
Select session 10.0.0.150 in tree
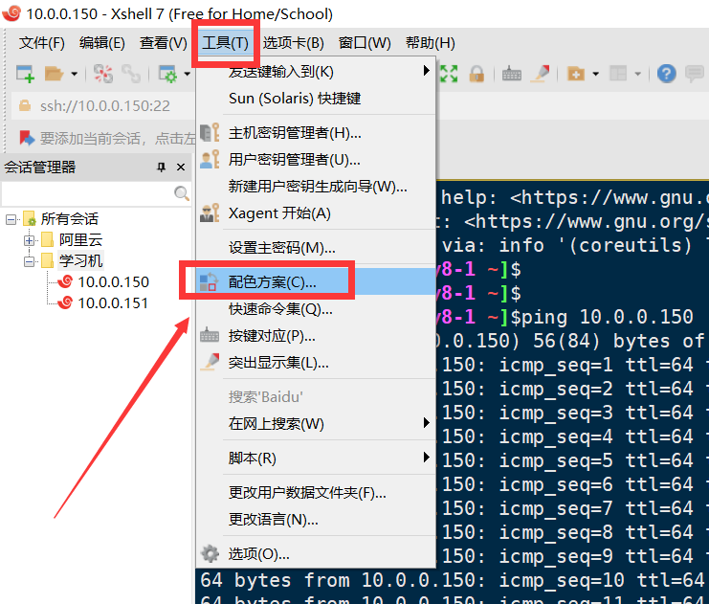113,281
